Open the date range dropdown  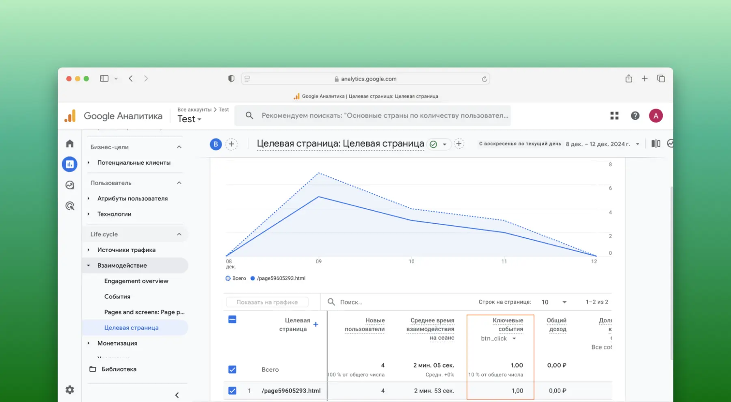[637, 144]
